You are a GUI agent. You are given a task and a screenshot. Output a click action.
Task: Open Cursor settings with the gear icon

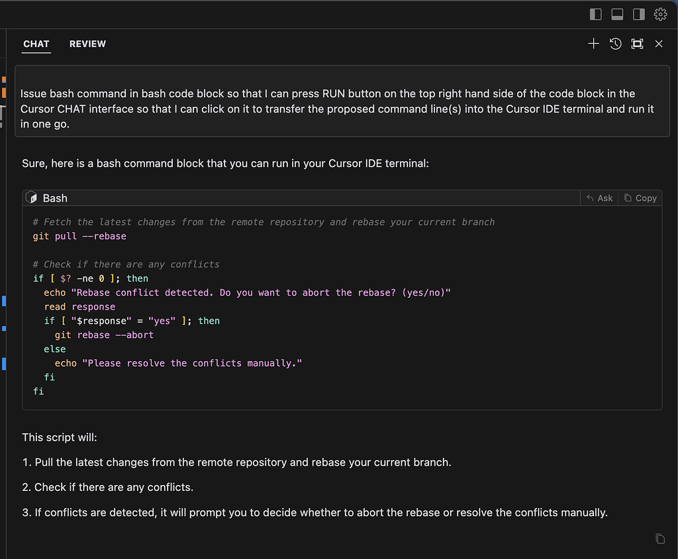[x=660, y=13]
